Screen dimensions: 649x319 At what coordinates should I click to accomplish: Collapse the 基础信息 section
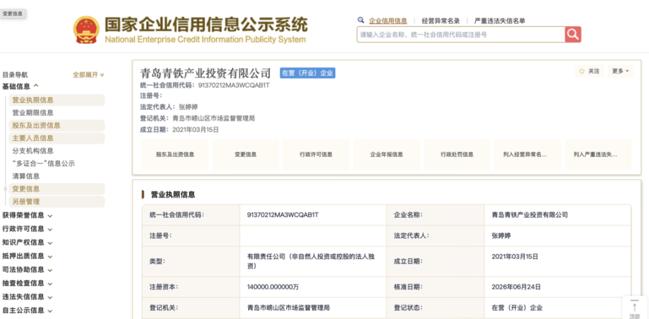[20, 86]
